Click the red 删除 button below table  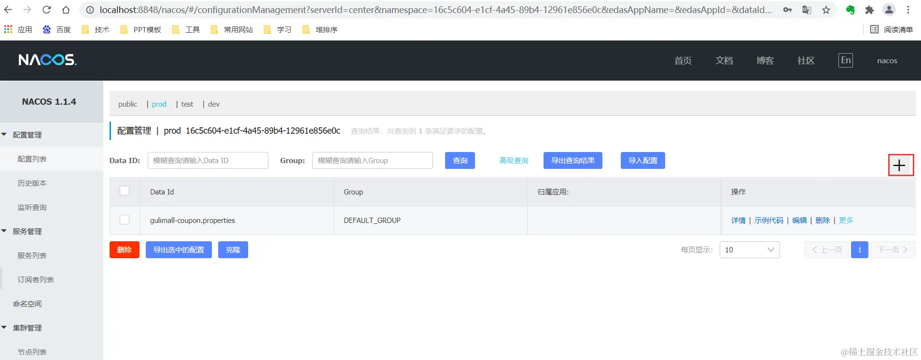pyautogui.click(x=125, y=249)
